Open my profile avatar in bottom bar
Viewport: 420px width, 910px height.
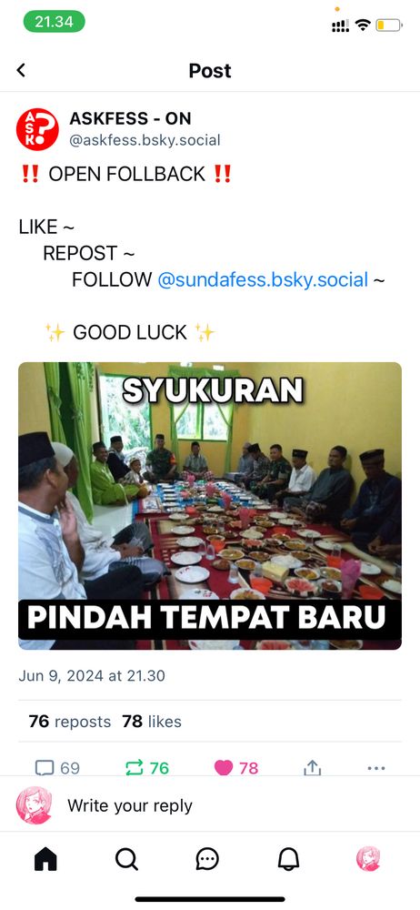point(368,859)
